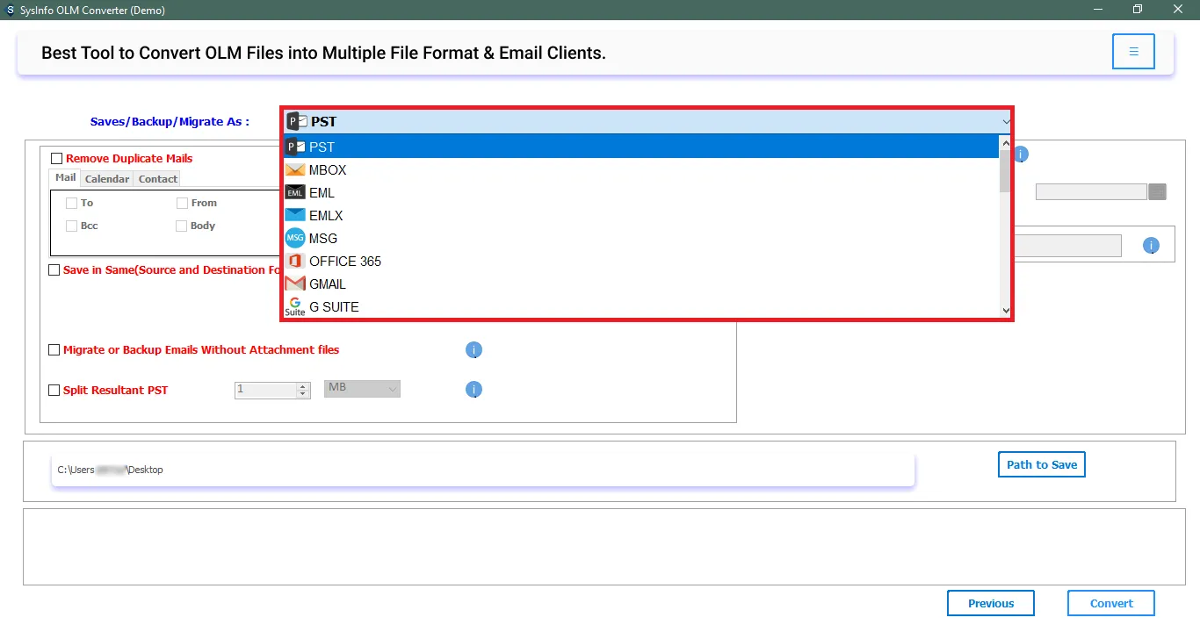Click the Gmail logo icon
Image resolution: width=1200 pixels, height=639 pixels.
295,284
